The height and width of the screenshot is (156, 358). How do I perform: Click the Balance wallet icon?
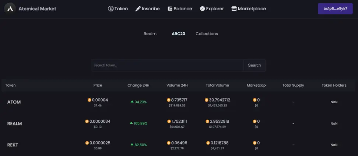[170, 9]
